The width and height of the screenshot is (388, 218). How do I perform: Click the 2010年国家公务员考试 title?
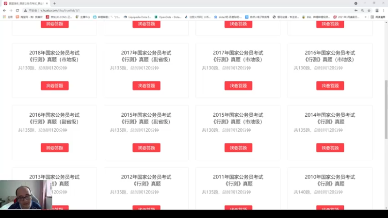coord(330,180)
